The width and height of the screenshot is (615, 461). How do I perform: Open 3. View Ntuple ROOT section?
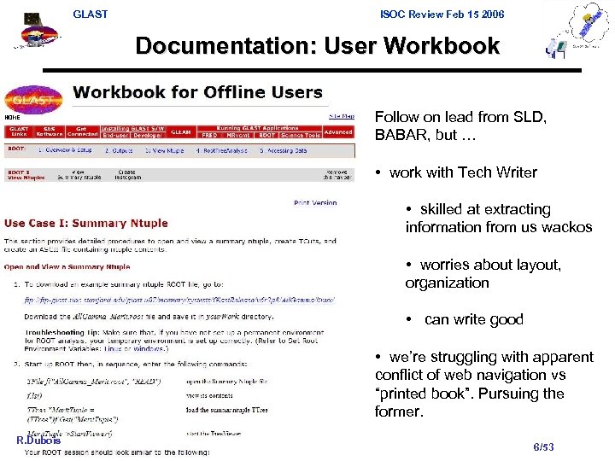point(164,150)
